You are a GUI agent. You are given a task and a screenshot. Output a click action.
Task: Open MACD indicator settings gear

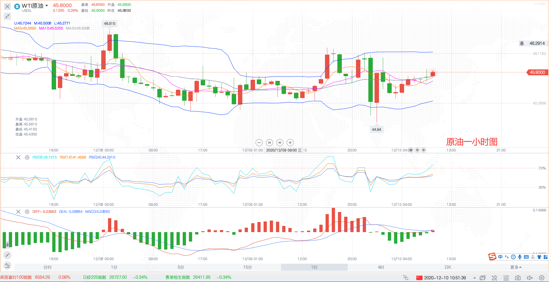click(x=27, y=212)
